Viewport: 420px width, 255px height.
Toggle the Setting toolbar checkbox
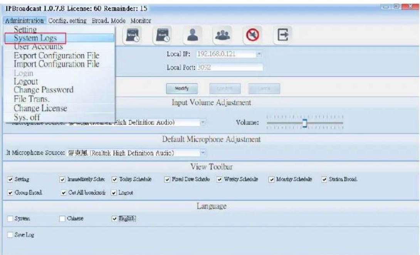pyautogui.click(x=10, y=180)
